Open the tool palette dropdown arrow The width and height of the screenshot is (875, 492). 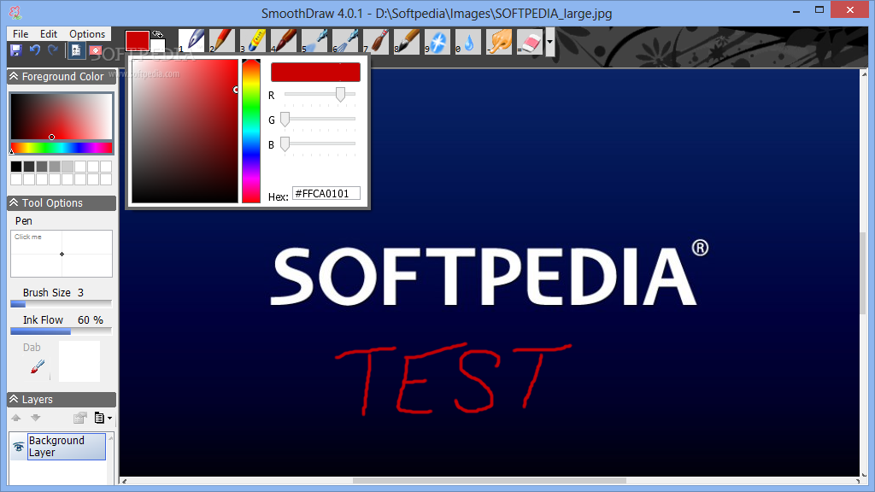(549, 42)
